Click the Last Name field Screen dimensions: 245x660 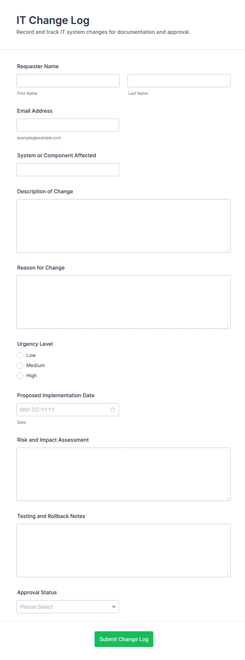(x=179, y=81)
